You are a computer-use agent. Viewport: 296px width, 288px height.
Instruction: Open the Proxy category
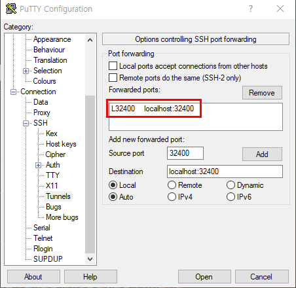click(x=42, y=113)
